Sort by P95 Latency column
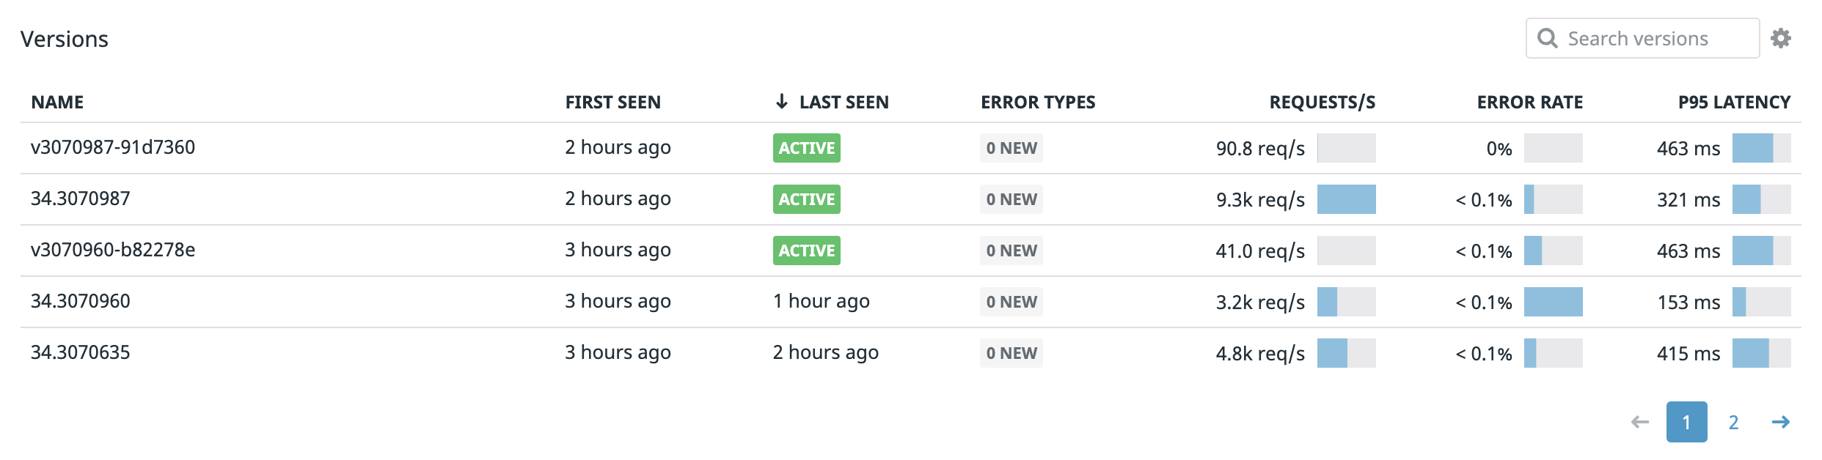1822x460 pixels. click(x=1734, y=103)
